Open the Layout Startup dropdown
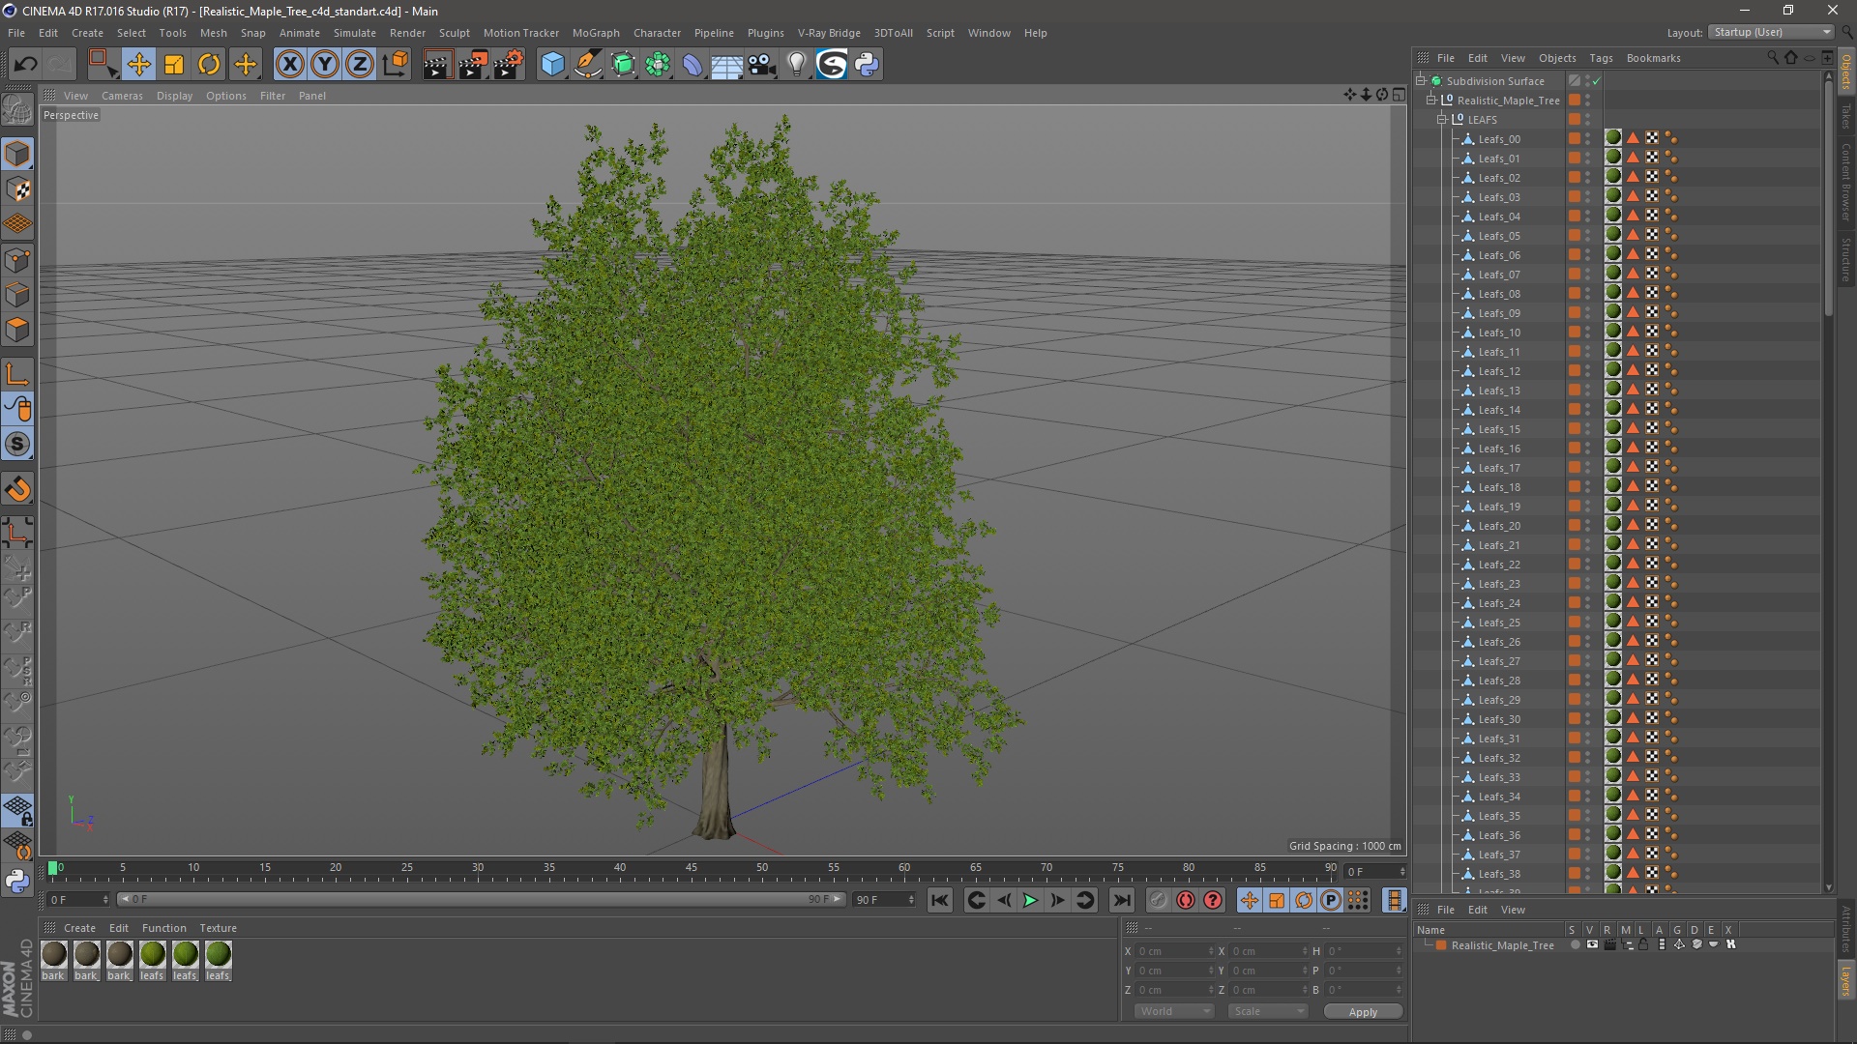The height and width of the screenshot is (1044, 1857). (1771, 32)
